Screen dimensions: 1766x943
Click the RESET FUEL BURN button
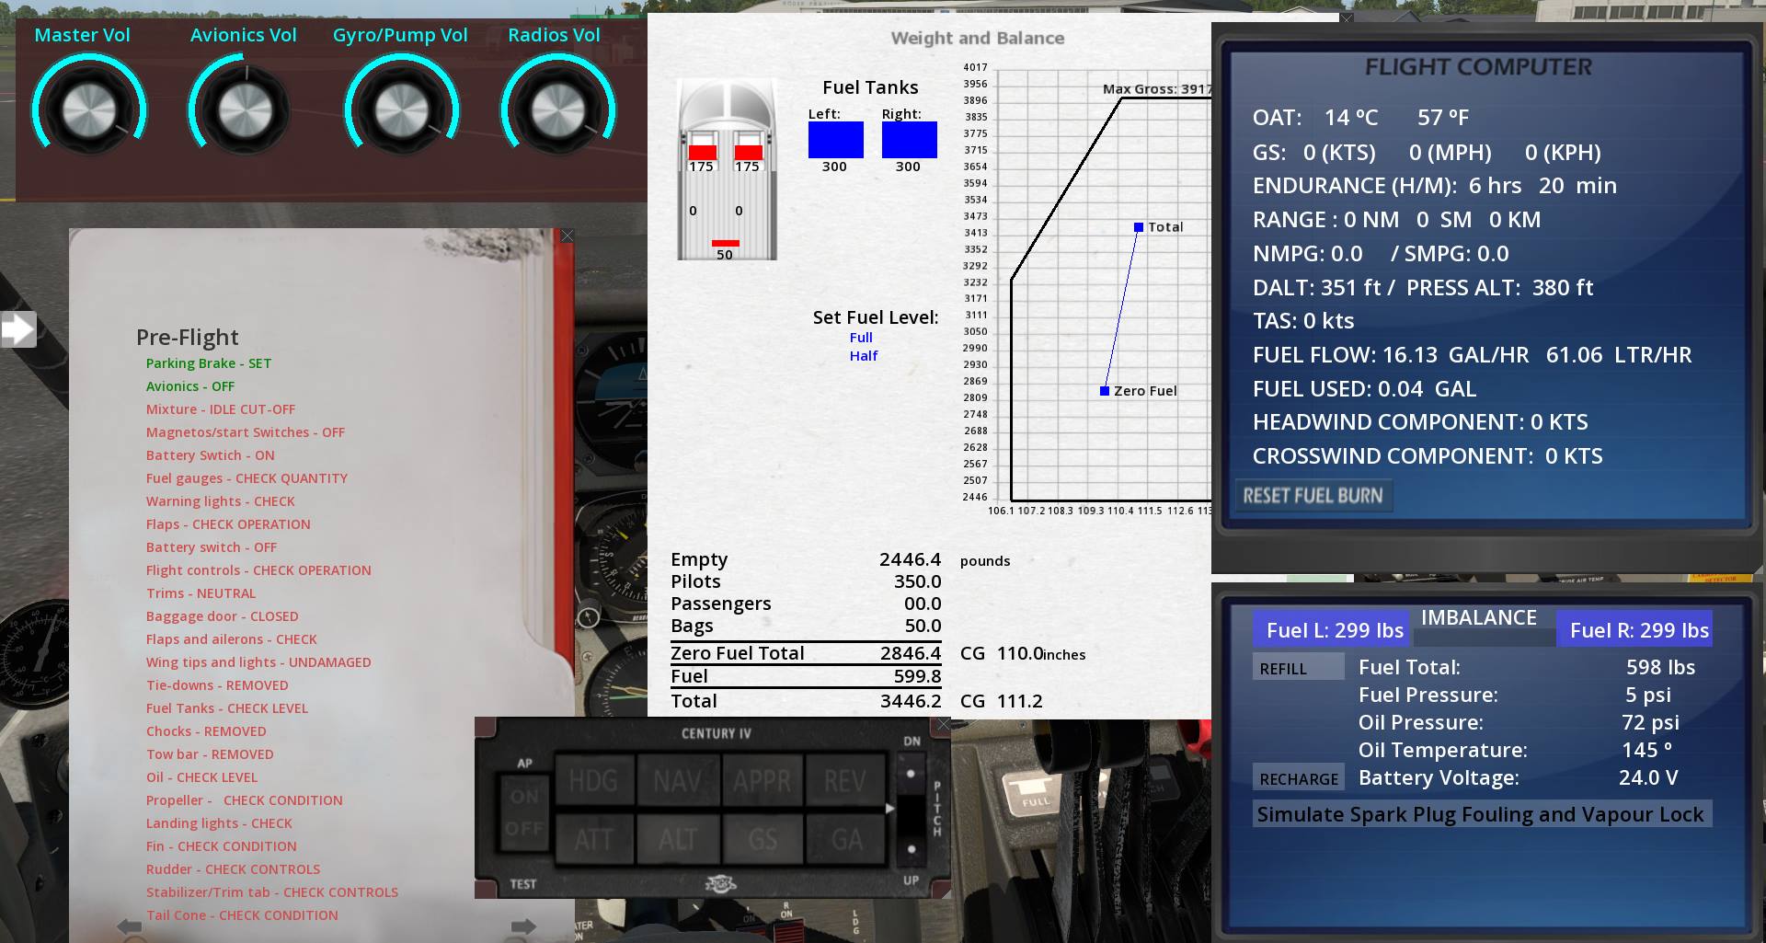(x=1313, y=496)
